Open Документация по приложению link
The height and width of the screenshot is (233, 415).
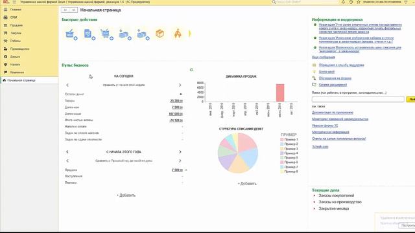coord(333,113)
